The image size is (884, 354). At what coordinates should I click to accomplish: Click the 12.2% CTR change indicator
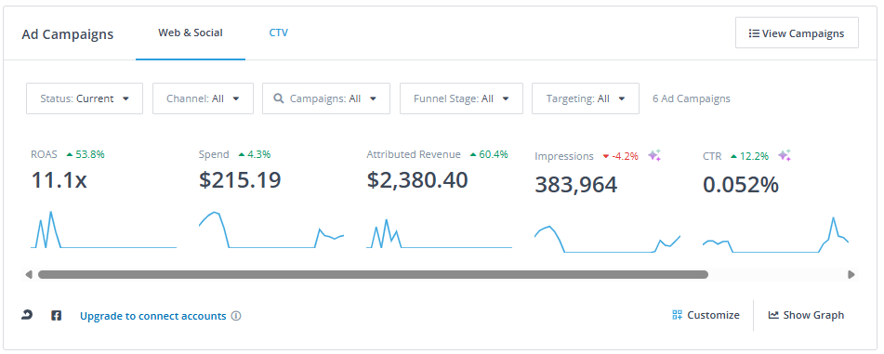[749, 156]
